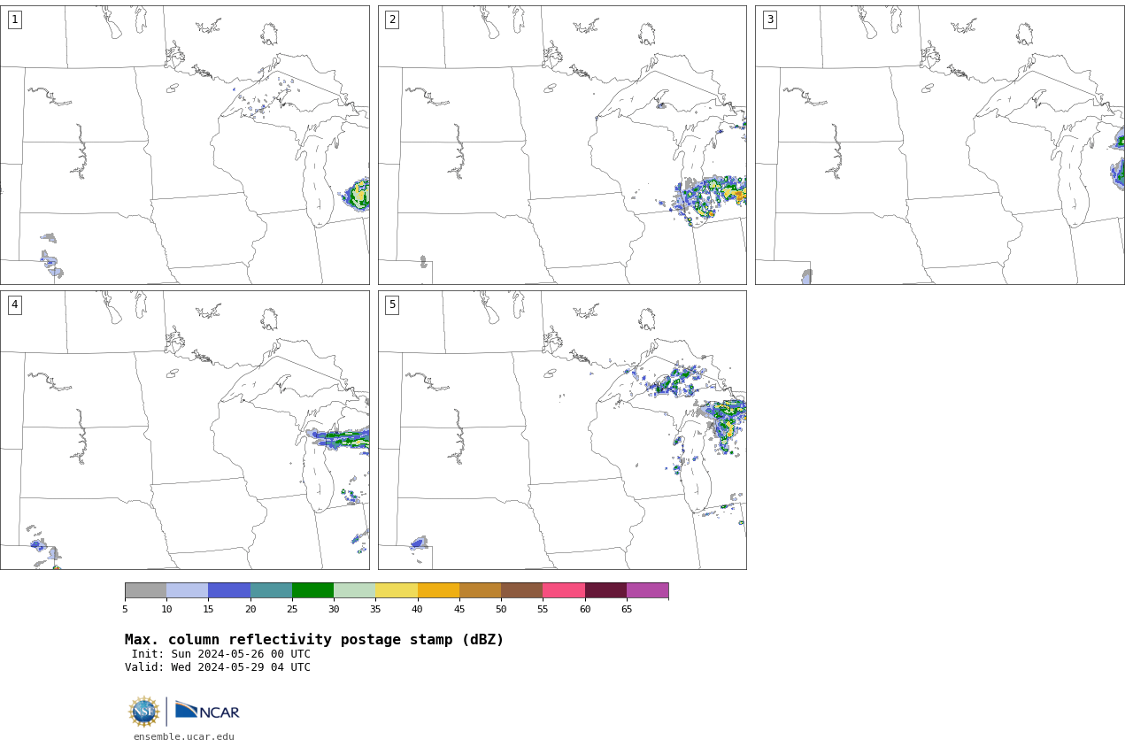Screen dimensions: 1133x747
Task: Click the light blue 10-15 dBZ swatch
Action: click(188, 590)
